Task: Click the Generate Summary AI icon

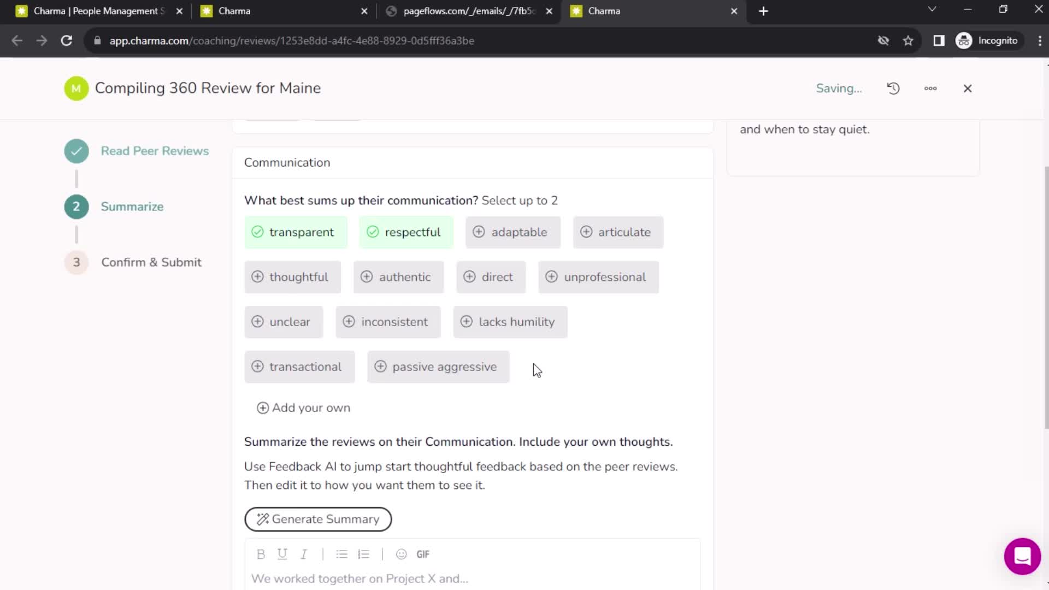Action: click(263, 518)
